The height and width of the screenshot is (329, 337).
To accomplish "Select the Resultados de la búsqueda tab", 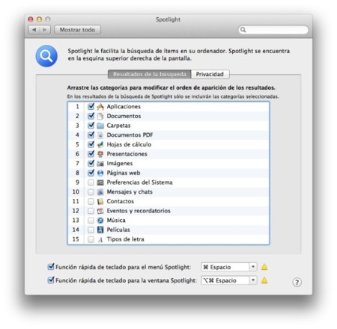I will [150, 74].
